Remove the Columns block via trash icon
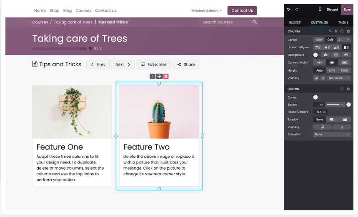The height and width of the screenshot is (217, 358). (x=348, y=31)
